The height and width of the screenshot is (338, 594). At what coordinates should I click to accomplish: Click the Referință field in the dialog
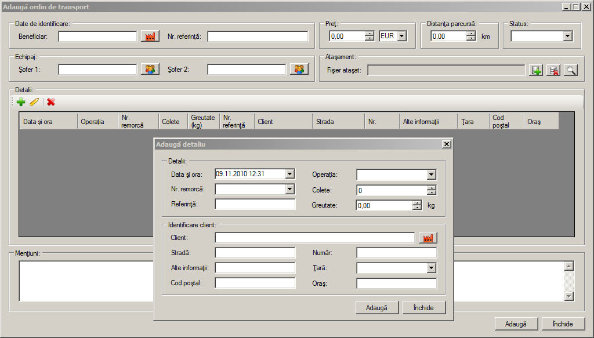click(x=255, y=204)
